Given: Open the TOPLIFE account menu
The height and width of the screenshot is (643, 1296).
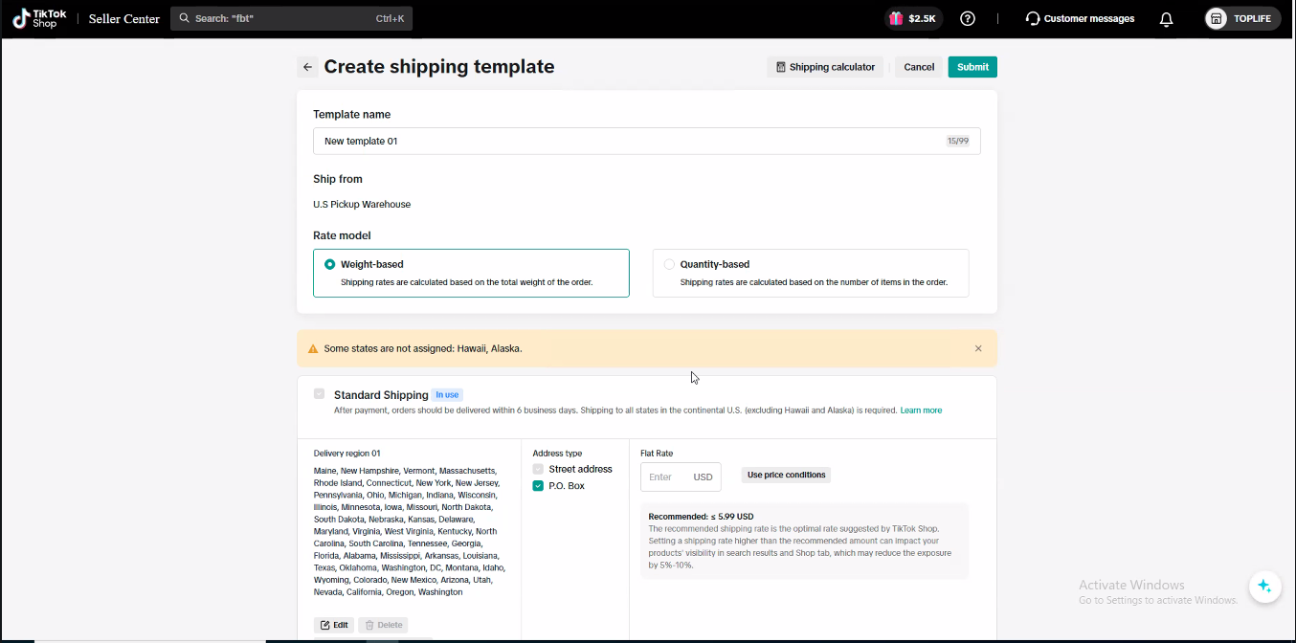Looking at the screenshot, I should 1241,18.
